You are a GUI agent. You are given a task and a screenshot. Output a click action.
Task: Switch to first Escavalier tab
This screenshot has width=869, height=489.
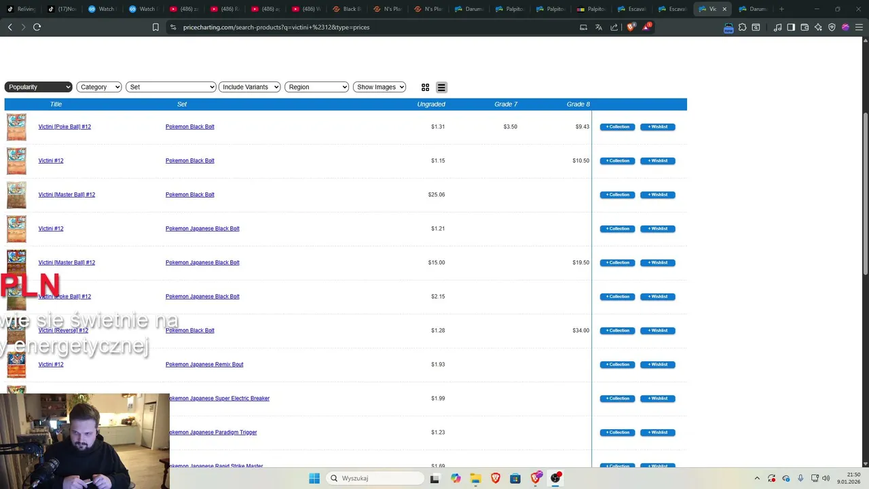click(633, 9)
